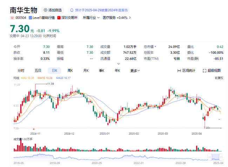Image resolution: width=228 pixels, height=167 pixels.
Task: Open the 更多 chart period dropdown
Action: (135, 71)
